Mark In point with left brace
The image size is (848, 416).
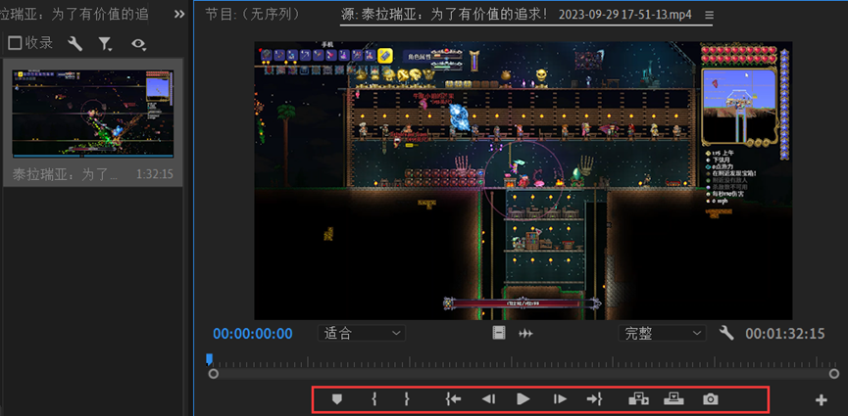coord(374,399)
